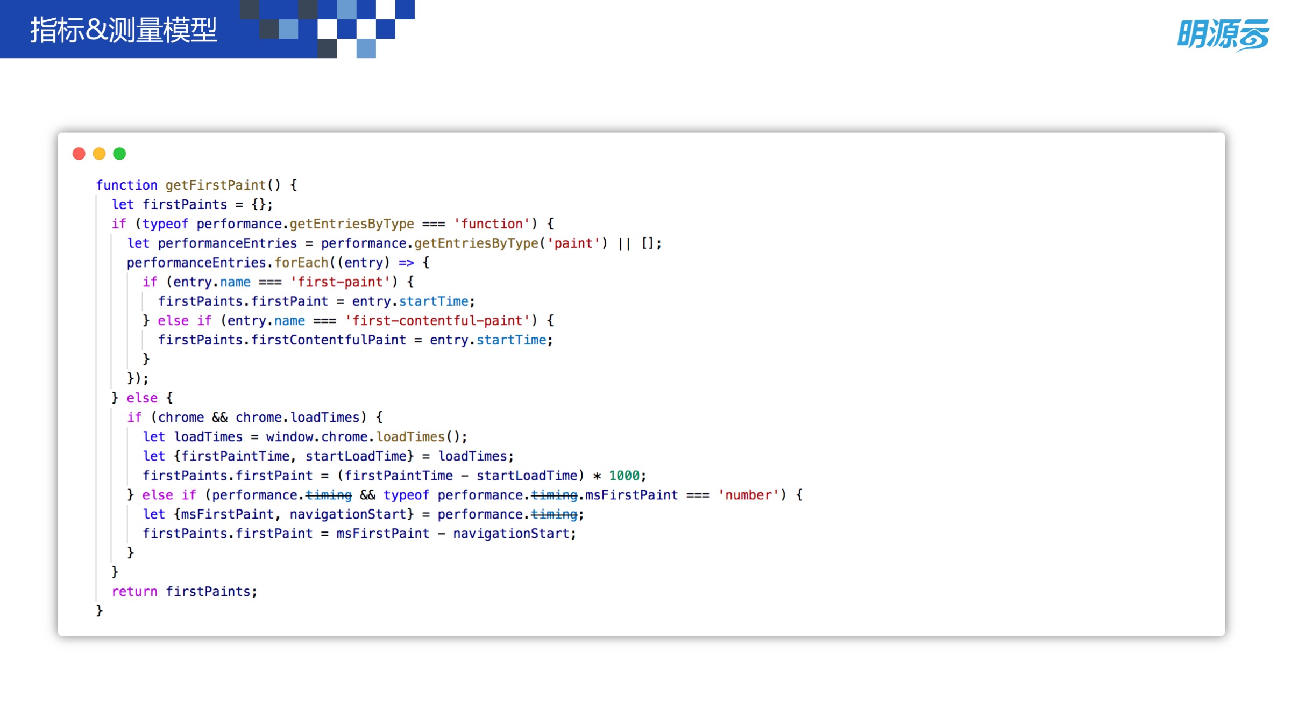Click the string 'function' in the typeof check
Screen dimensions: 1291x726
pyautogui.click(x=492, y=224)
